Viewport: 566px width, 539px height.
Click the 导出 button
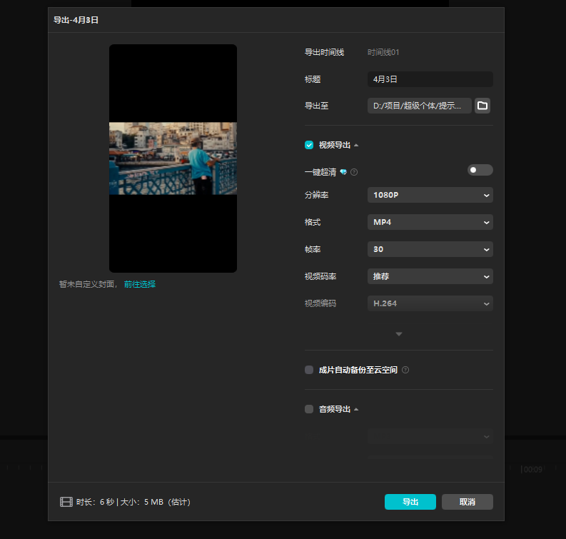click(410, 502)
